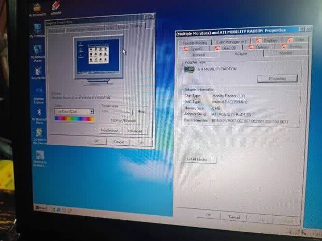Open the ATI Color tab
Viewport: 322px width, 241px height.
(x=296, y=40)
